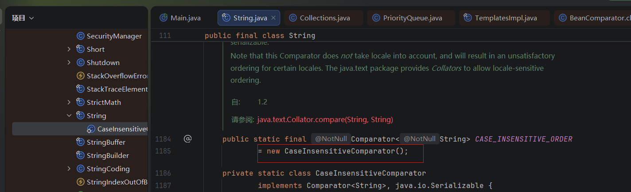Expand the StrictMath class node
Screen dimensions: 631x192
[x=69, y=103]
